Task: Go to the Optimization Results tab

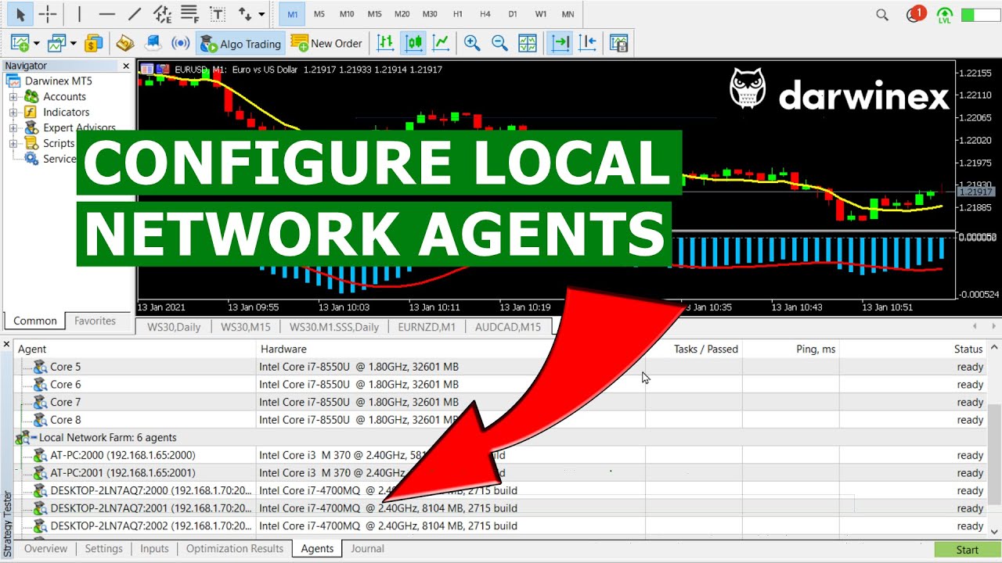Action: pos(235,549)
